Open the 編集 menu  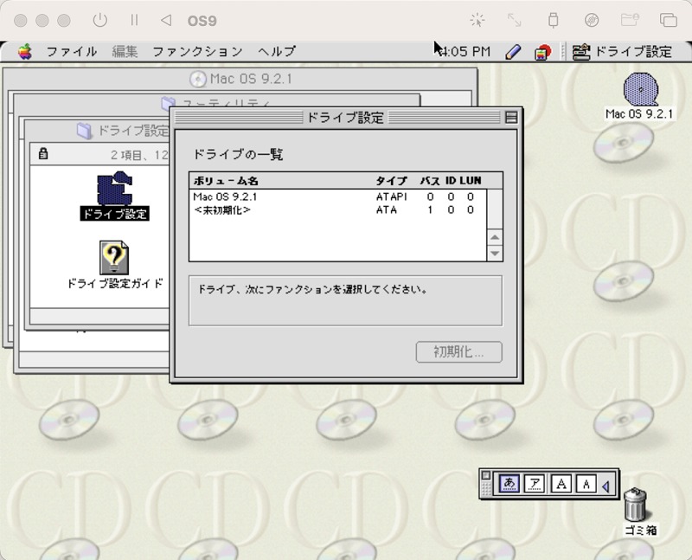tap(125, 52)
